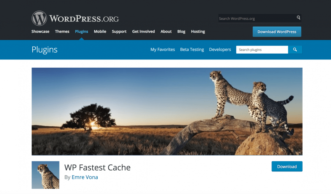Open the Themes menu item

coord(62,31)
